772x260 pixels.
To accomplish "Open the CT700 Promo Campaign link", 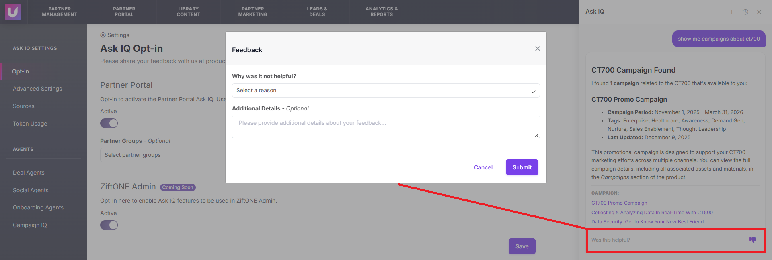I will pyautogui.click(x=619, y=203).
